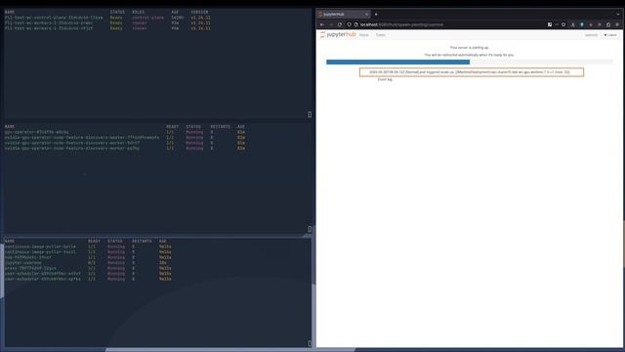Click 'Your server is starting up' text
The height and width of the screenshot is (352, 625).
tap(469, 48)
